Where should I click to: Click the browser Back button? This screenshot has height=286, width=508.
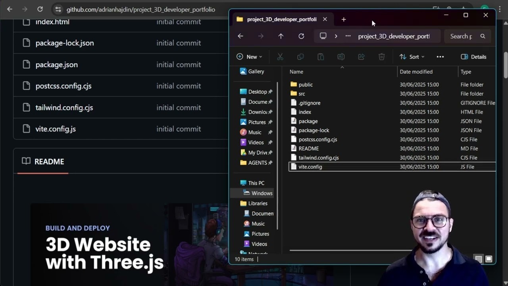pos(10,9)
